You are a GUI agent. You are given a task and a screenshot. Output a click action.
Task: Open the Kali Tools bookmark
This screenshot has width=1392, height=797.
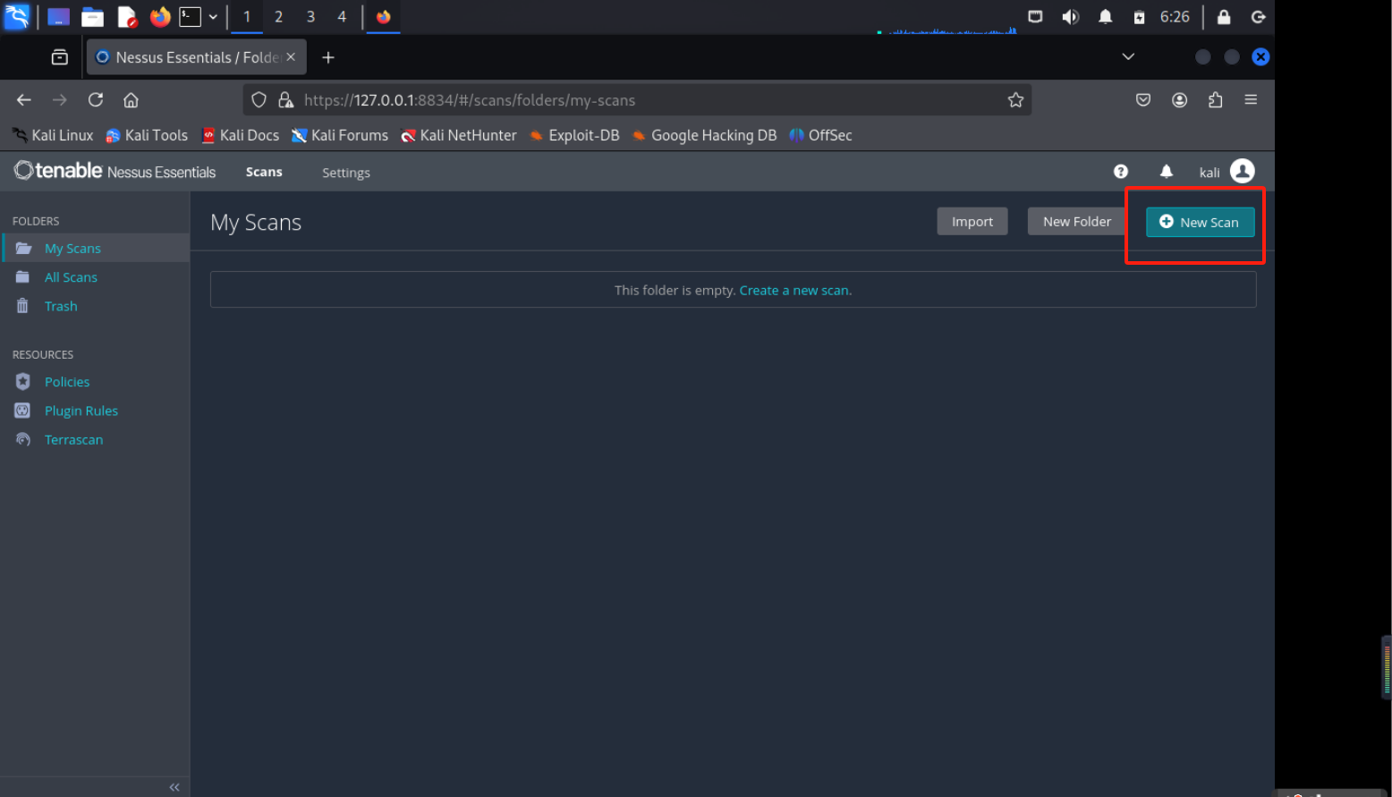click(x=147, y=135)
